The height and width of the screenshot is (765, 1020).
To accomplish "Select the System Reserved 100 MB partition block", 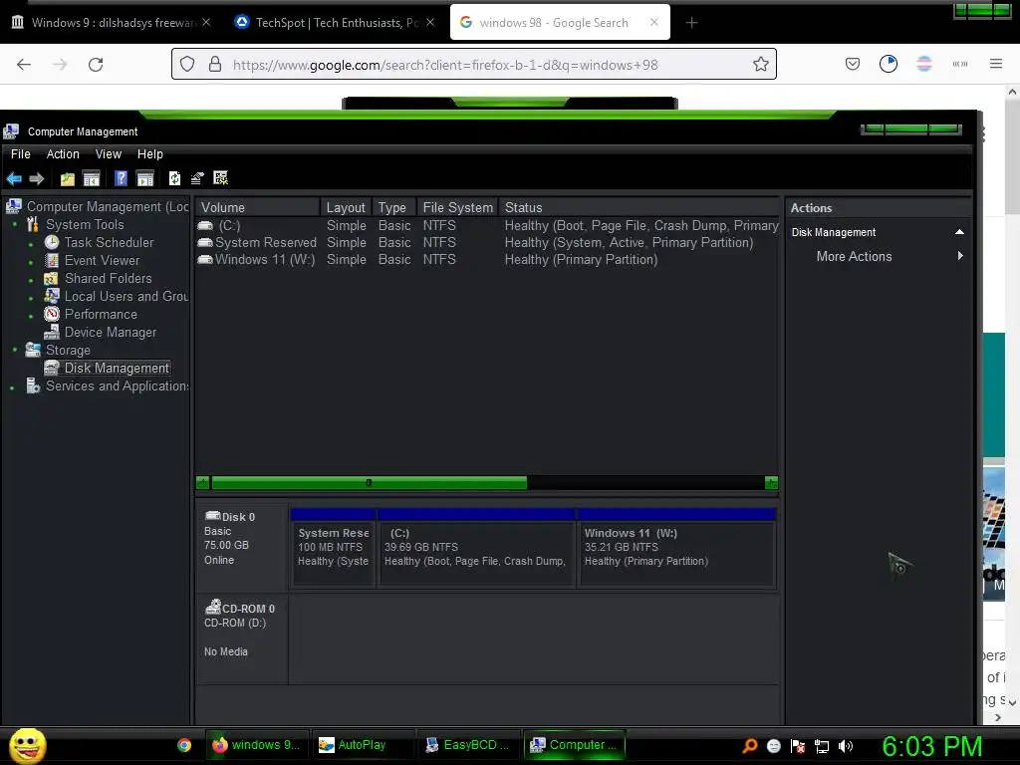I will [x=333, y=548].
